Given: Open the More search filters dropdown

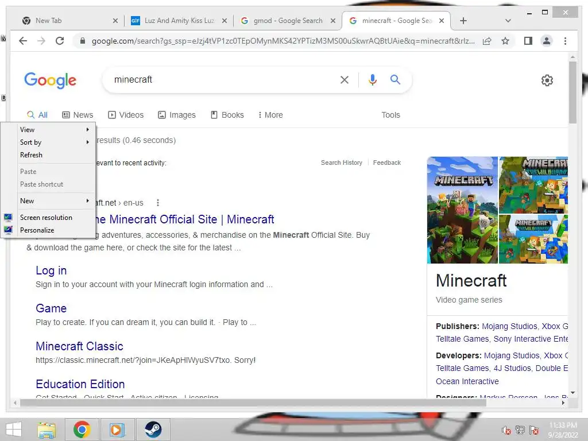Looking at the screenshot, I should tap(270, 115).
